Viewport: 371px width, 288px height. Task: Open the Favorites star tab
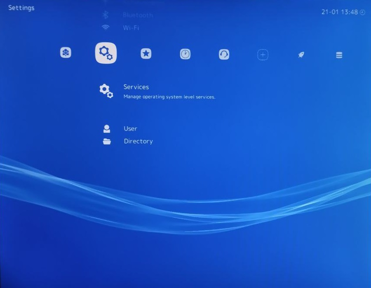click(146, 54)
